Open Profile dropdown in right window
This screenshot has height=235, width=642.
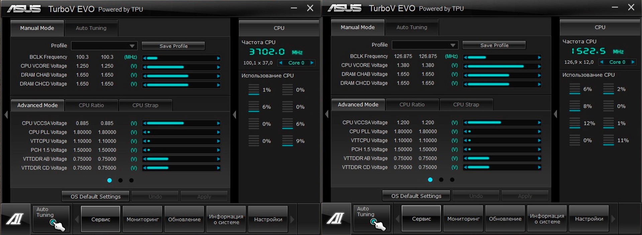(x=425, y=45)
